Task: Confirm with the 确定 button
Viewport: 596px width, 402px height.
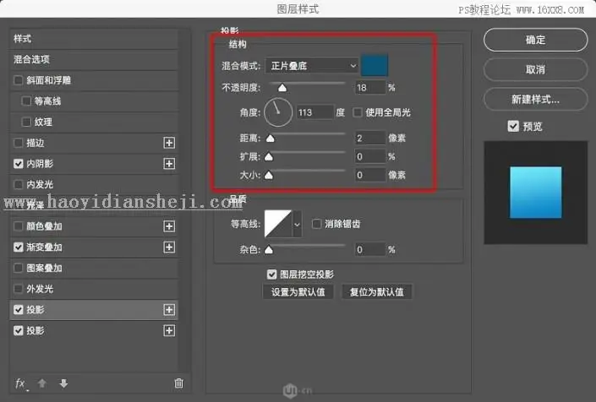Action: coord(536,40)
